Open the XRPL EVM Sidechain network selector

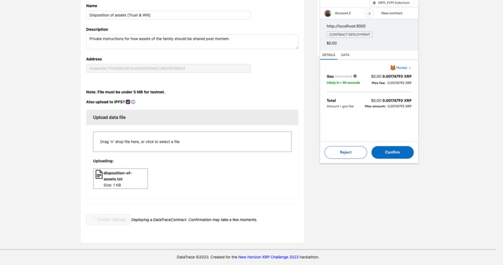[x=392, y=3]
